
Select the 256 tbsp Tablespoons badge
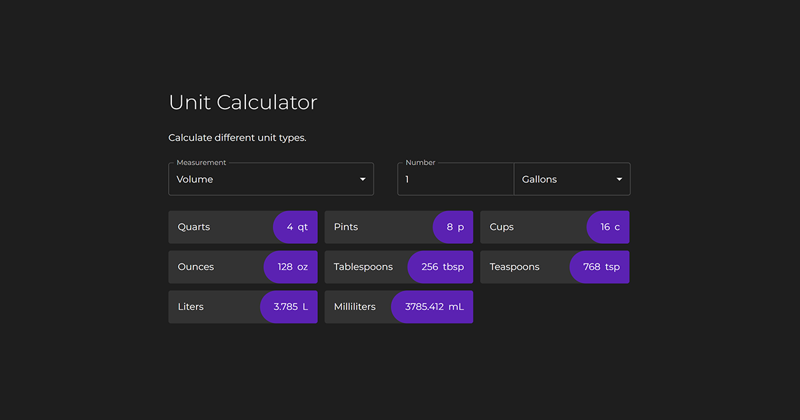coord(440,267)
